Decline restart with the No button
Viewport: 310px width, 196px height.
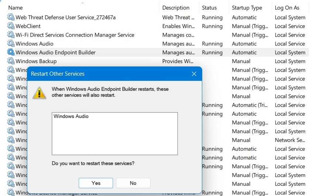(133, 183)
